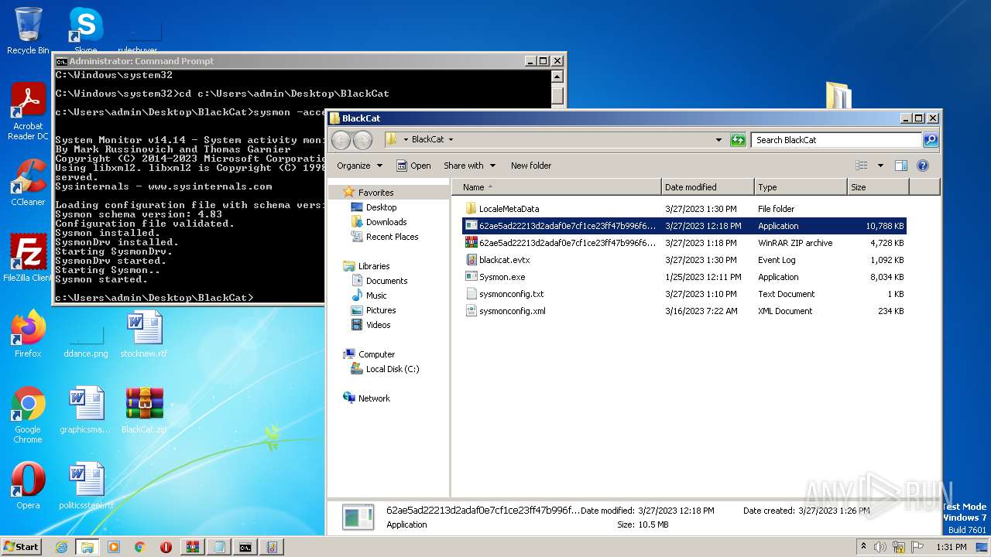The height and width of the screenshot is (557, 991).
Task: Click the Opera icon in the taskbar
Action: click(166, 547)
